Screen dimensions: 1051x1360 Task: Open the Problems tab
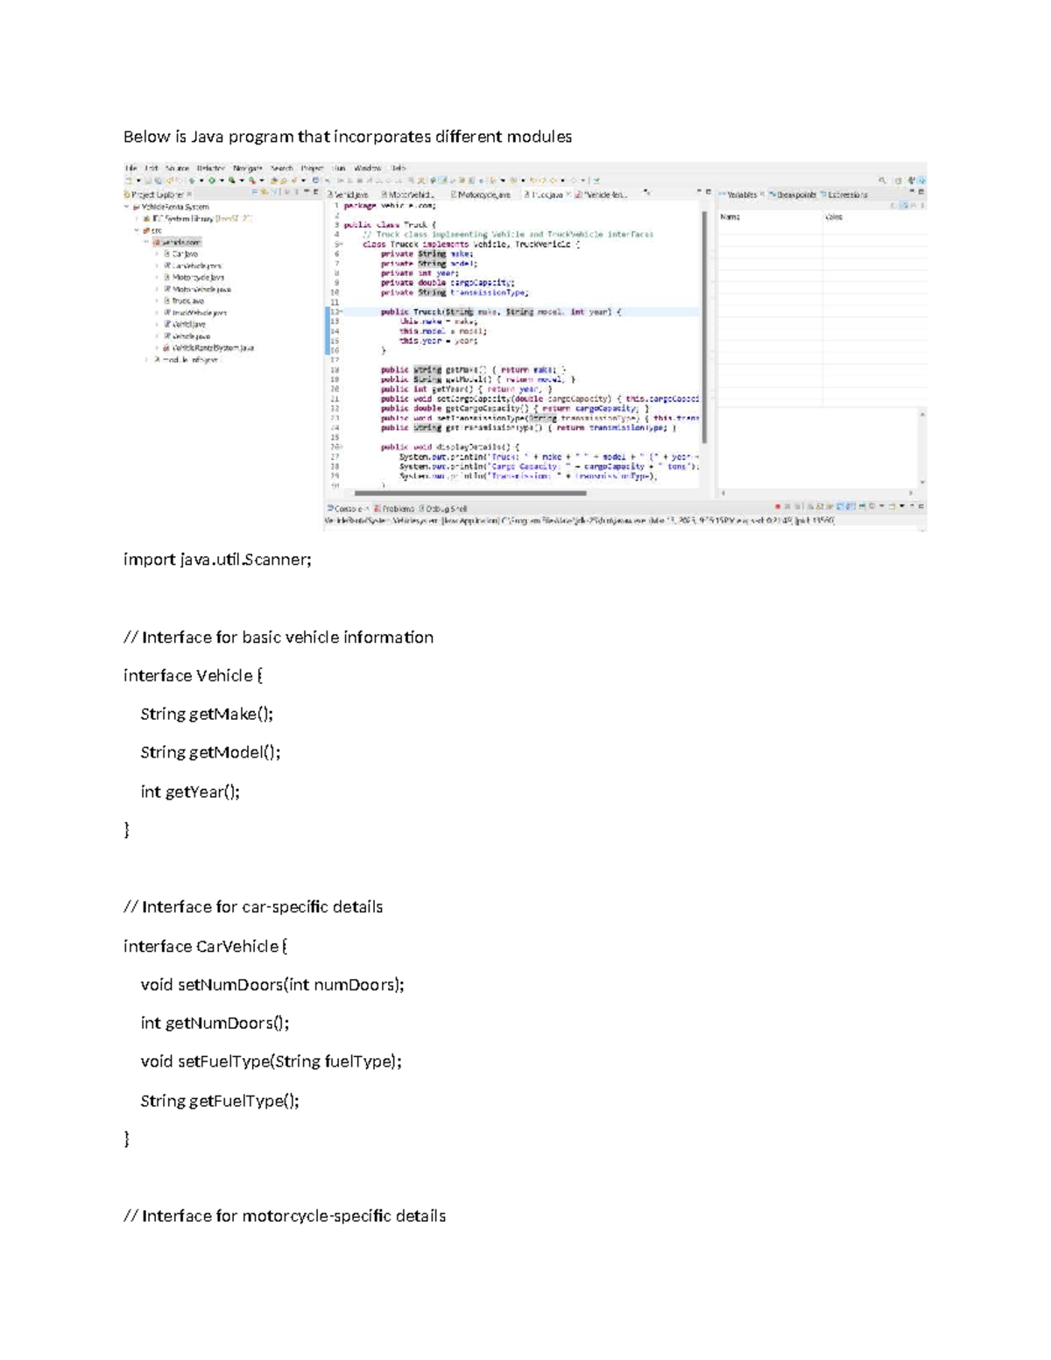[394, 508]
